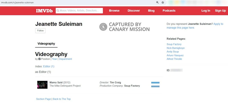Sort videography by Year

[54, 59]
